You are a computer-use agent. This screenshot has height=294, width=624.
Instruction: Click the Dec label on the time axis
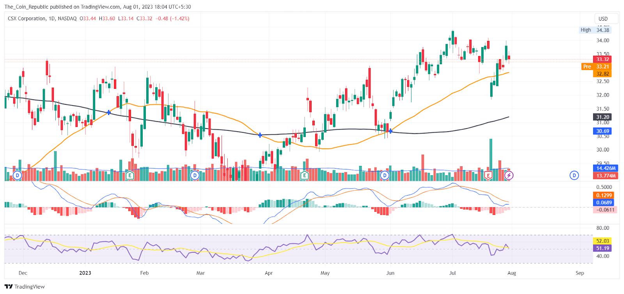click(x=23, y=273)
